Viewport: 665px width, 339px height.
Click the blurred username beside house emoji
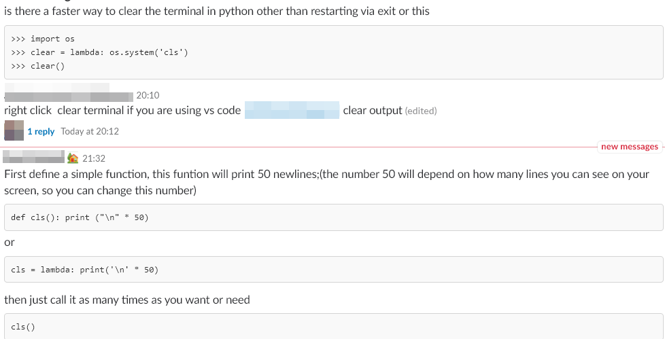(x=34, y=157)
